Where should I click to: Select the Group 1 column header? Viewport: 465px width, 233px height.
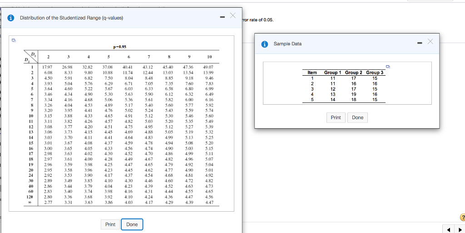(333, 73)
